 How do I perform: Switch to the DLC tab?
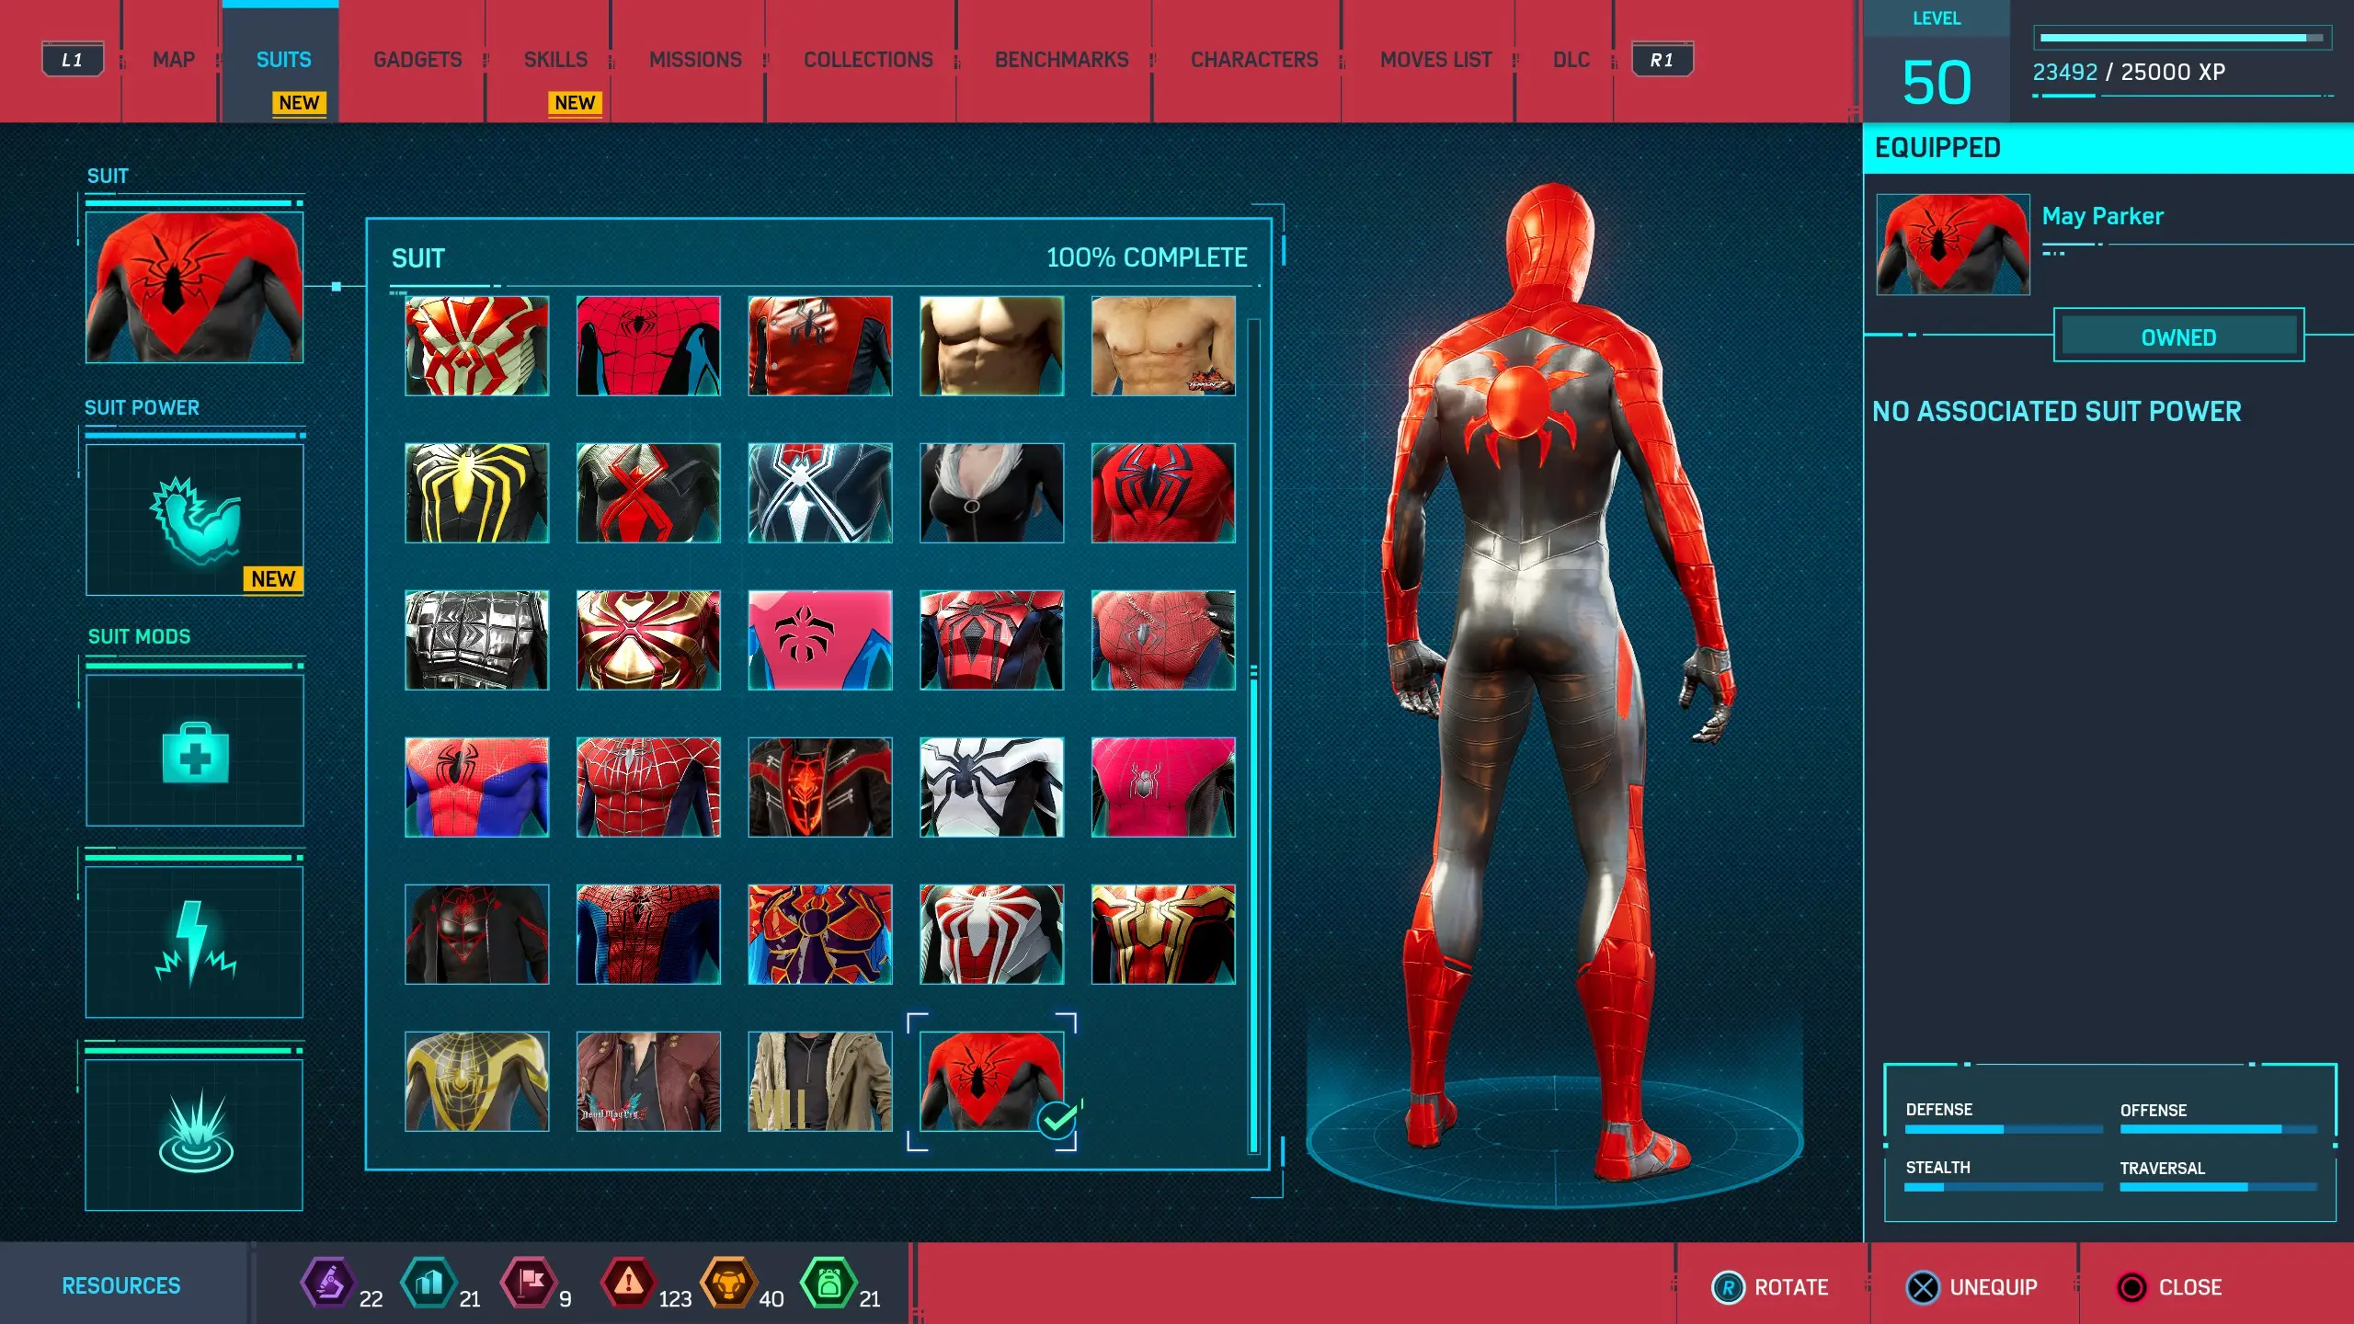point(1571,60)
